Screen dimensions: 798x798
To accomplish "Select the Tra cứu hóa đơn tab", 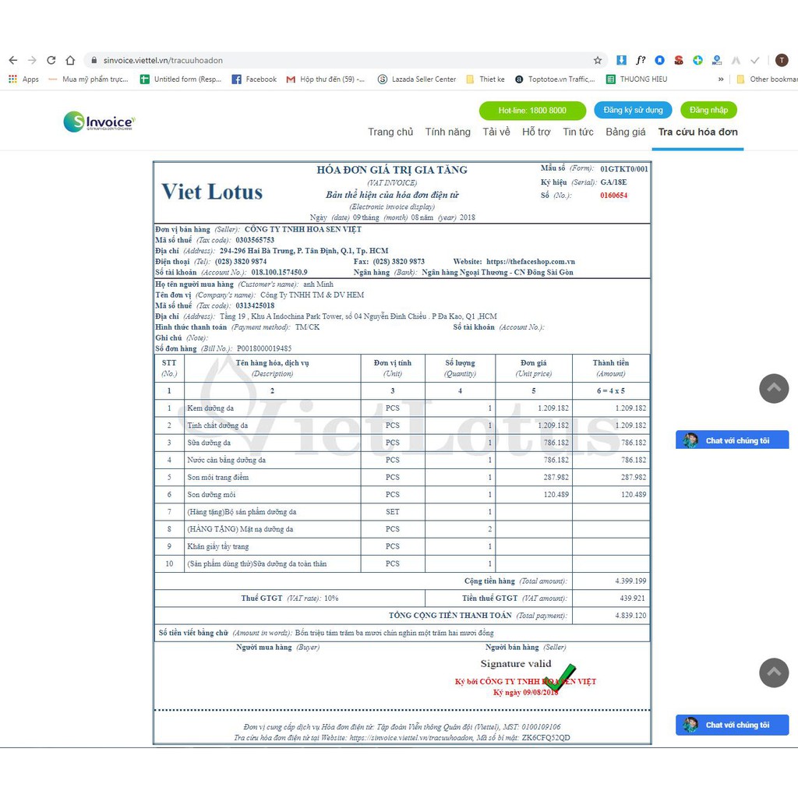I will click(x=697, y=132).
